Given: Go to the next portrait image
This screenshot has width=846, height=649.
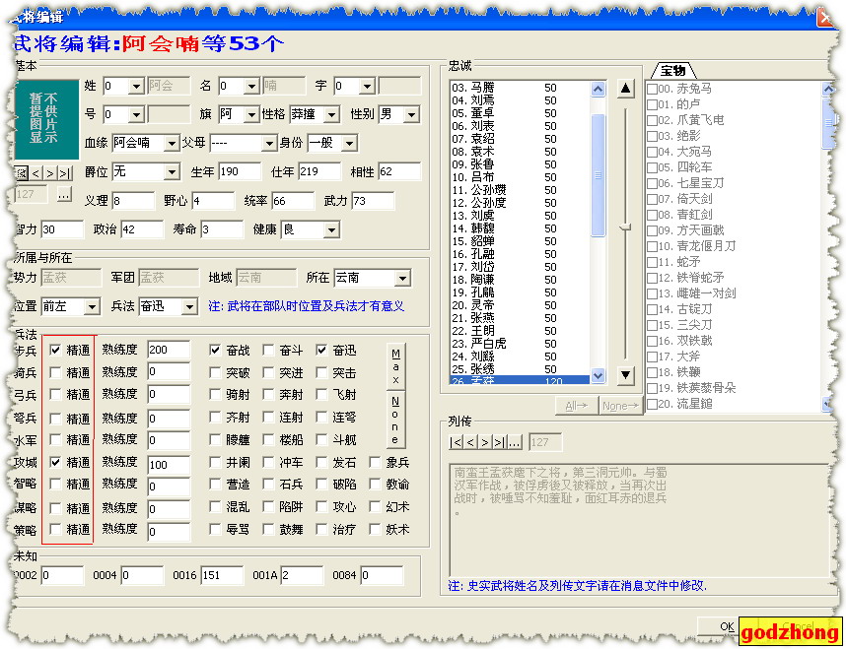Looking at the screenshot, I should click(50, 173).
